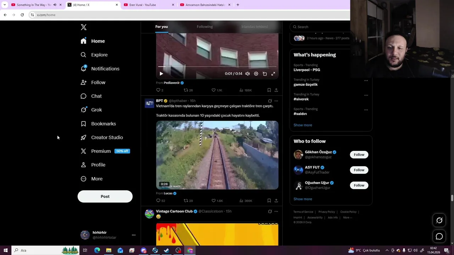The width and height of the screenshot is (454, 255).
Task: Share the Pediavenir video post
Action: coord(276,90)
